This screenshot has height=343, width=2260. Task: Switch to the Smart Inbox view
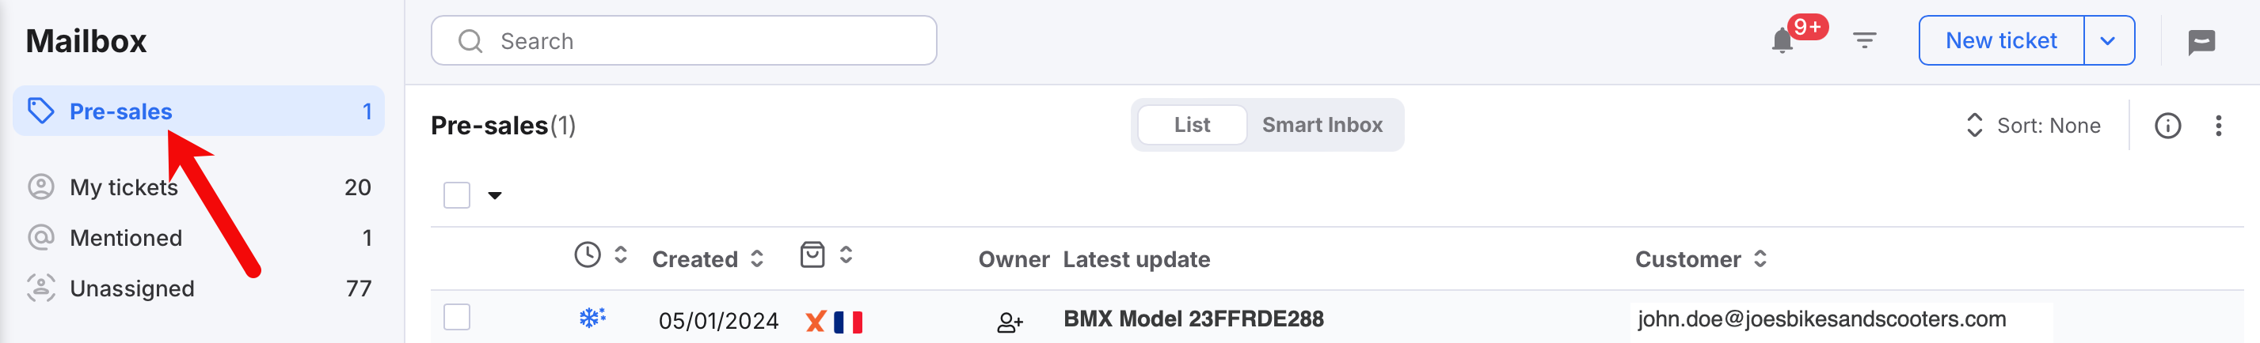pyautogui.click(x=1322, y=125)
